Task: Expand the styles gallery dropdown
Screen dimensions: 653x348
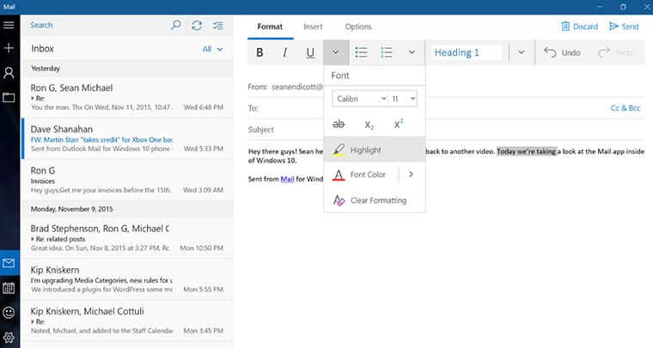Action: click(522, 52)
